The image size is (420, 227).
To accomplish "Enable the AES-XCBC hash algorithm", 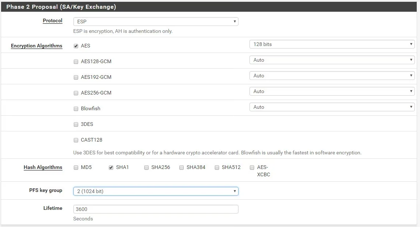I will coord(252,167).
